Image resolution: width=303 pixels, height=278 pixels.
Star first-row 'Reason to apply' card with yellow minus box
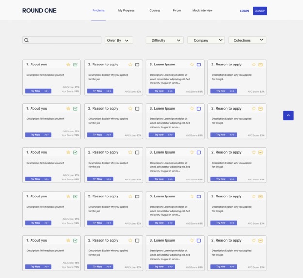(254, 65)
